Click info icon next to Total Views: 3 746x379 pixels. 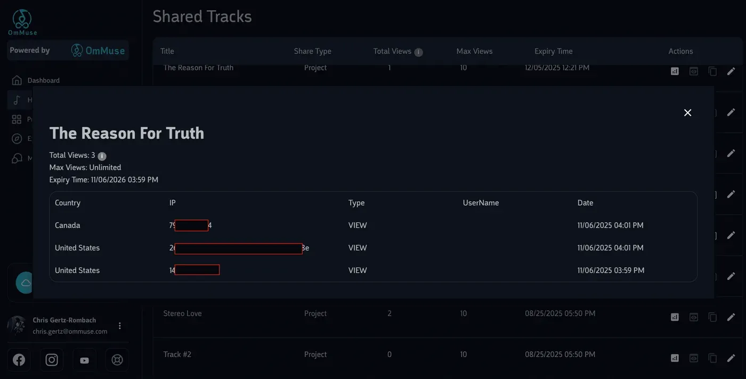point(102,156)
